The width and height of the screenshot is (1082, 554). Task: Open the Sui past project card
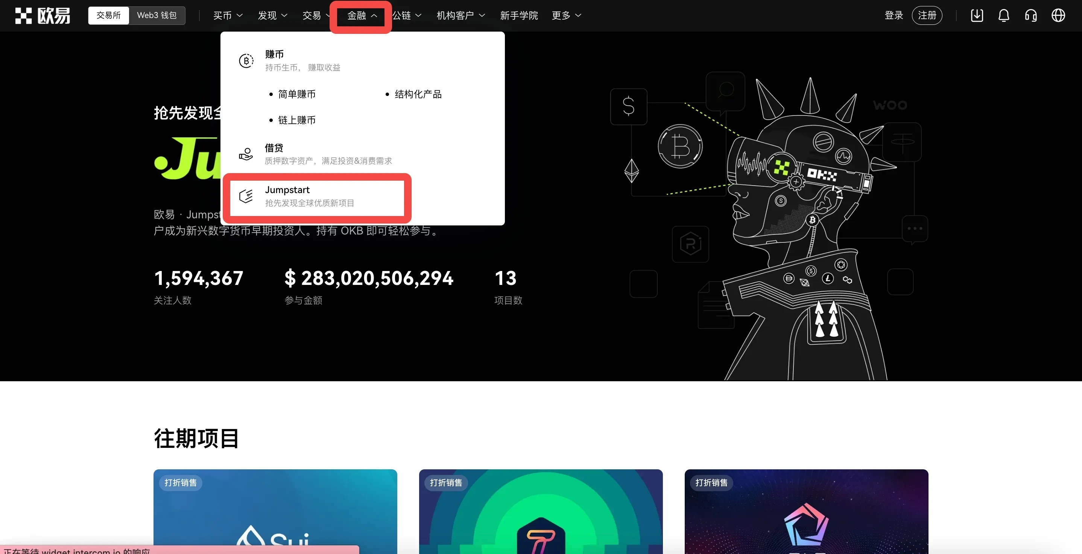tap(275, 511)
